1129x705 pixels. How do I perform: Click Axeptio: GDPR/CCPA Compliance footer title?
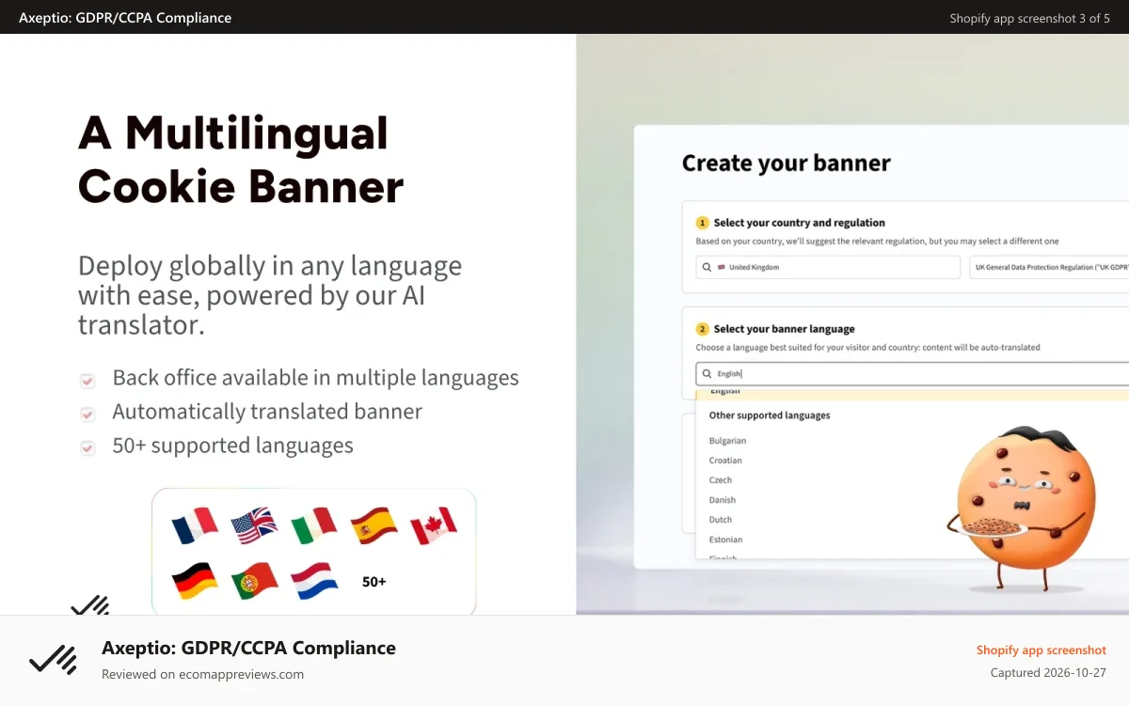coord(248,648)
